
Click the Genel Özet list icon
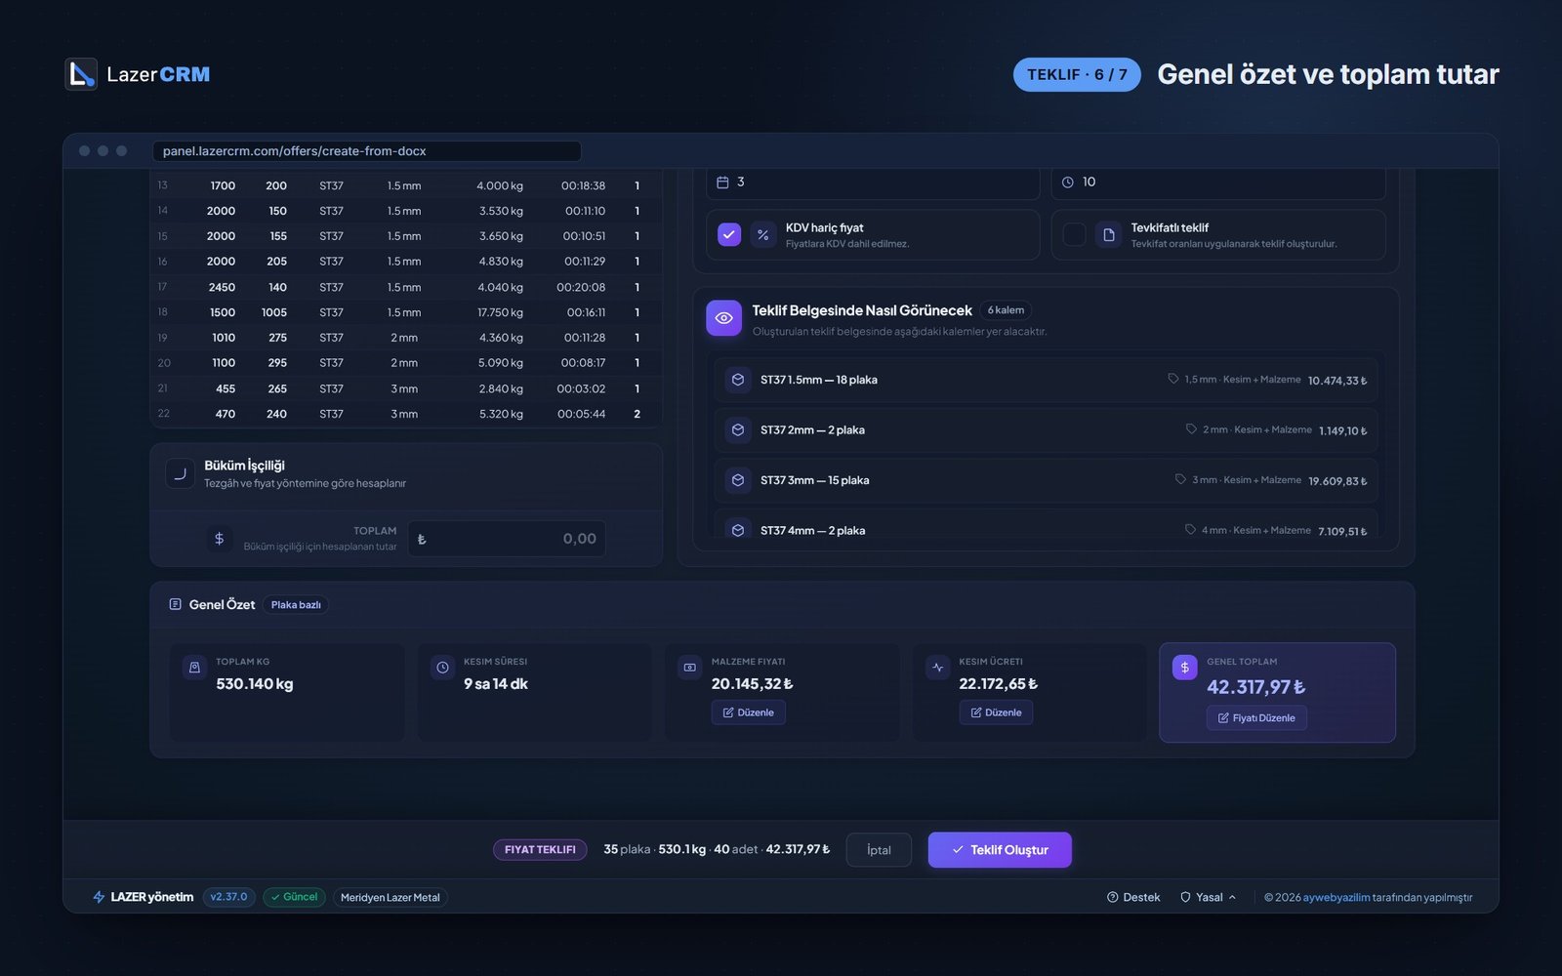point(176,604)
